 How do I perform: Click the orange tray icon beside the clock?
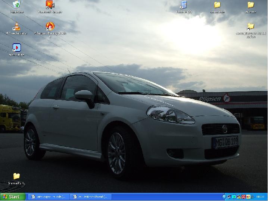248,197
